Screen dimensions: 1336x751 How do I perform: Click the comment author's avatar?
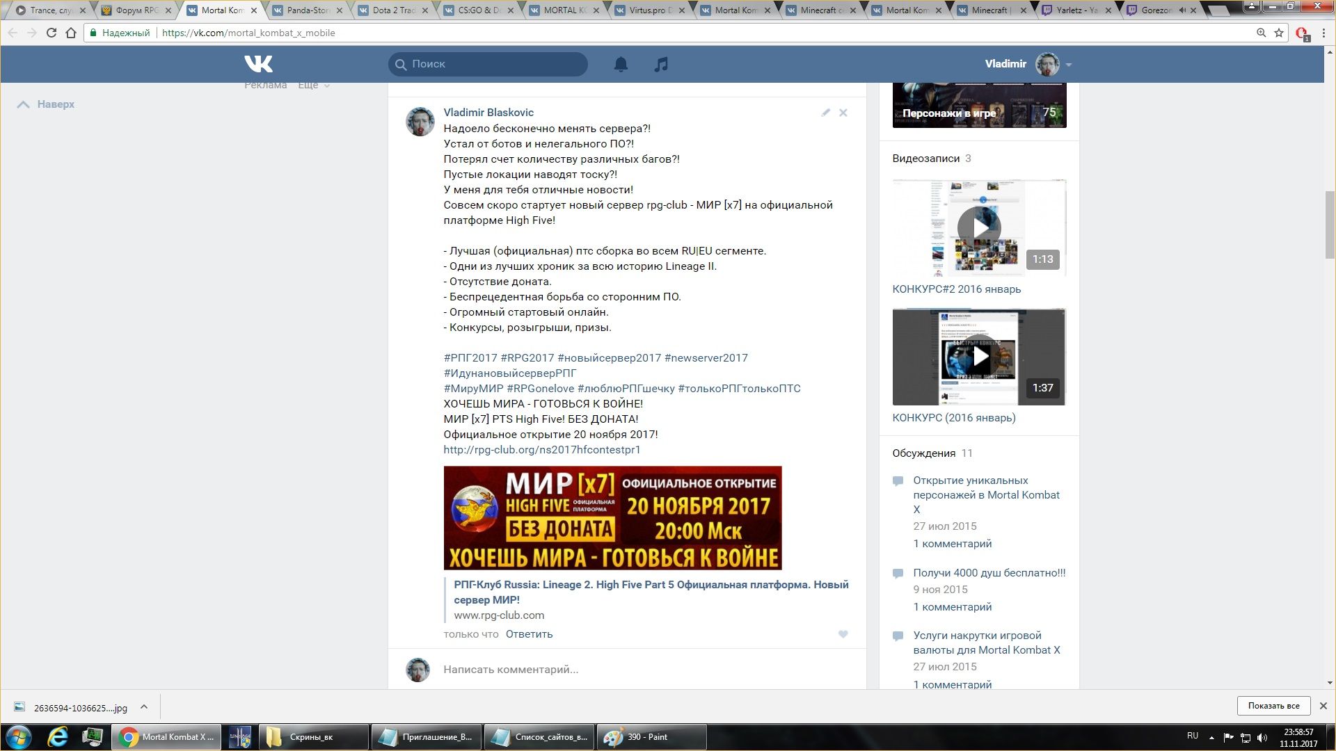tap(420, 121)
